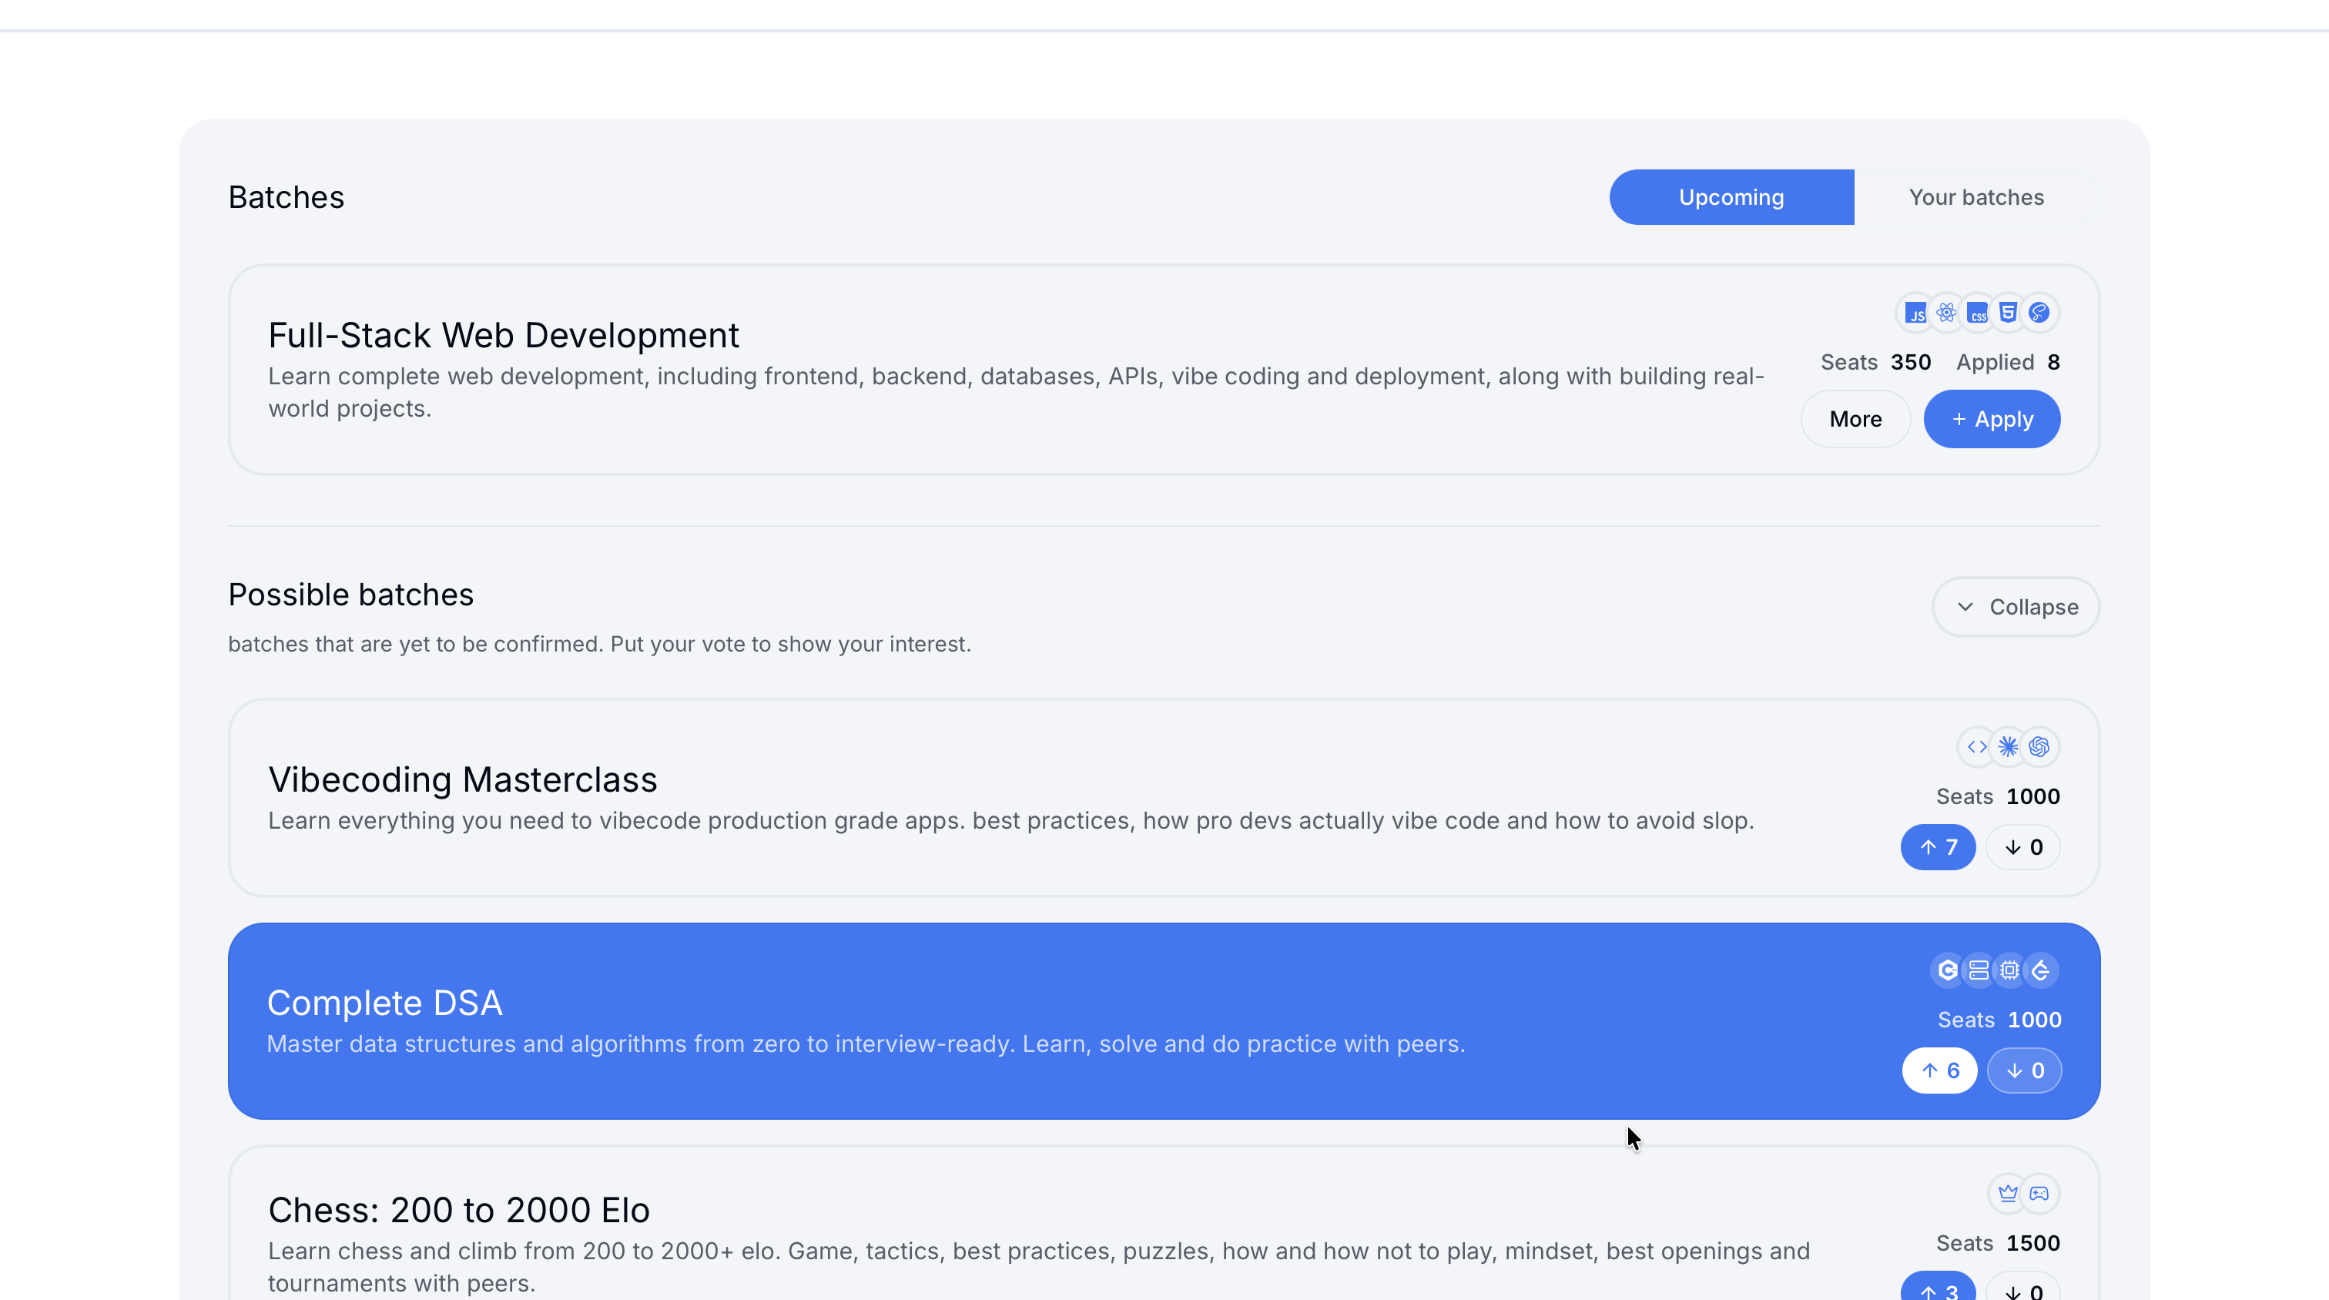The width and height of the screenshot is (2329, 1300).
Task: Open More details for Full-Stack batch
Action: click(1855, 418)
